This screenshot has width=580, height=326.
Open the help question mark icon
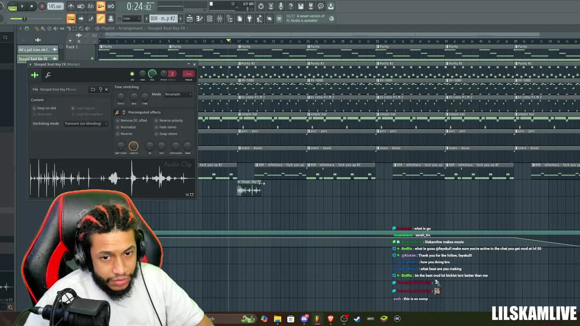291,6
